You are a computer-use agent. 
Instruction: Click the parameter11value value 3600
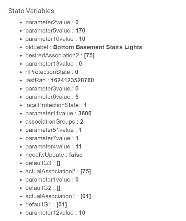85,113
